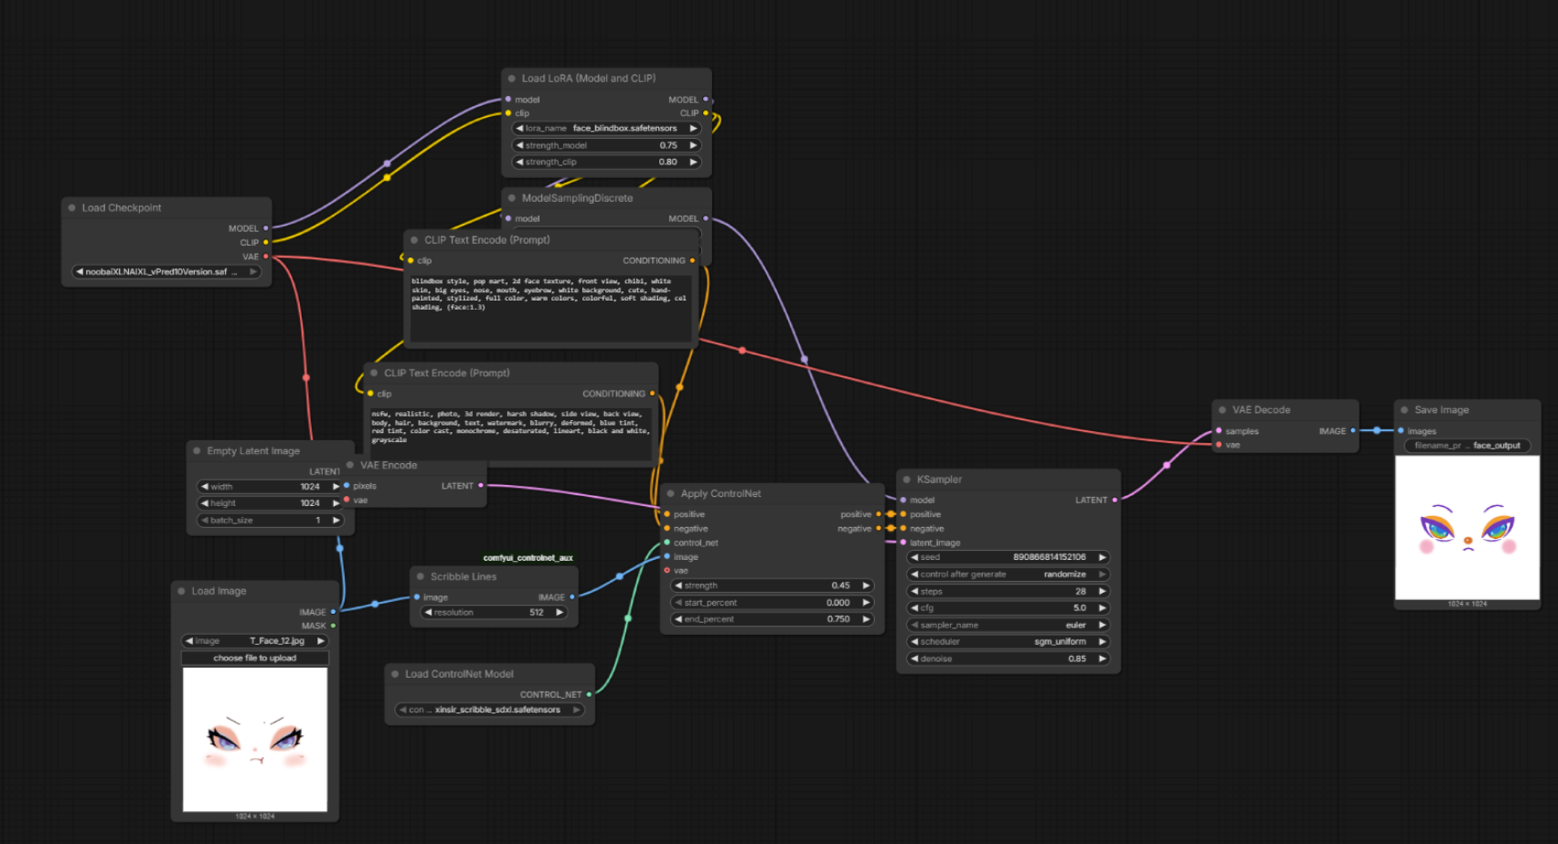Click left arrow on sampler_name widget
This screenshot has width=1558, height=844.
coord(914,626)
